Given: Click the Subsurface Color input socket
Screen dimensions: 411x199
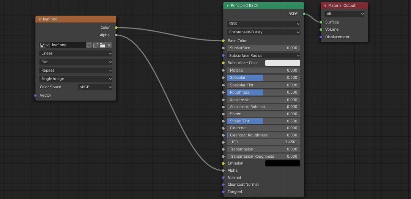Looking at the screenshot, I should pyautogui.click(x=223, y=63).
